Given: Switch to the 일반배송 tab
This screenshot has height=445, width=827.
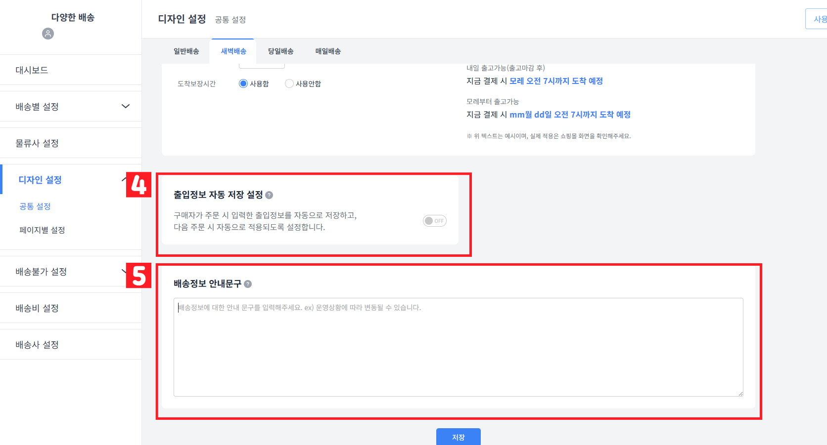Looking at the screenshot, I should [185, 51].
